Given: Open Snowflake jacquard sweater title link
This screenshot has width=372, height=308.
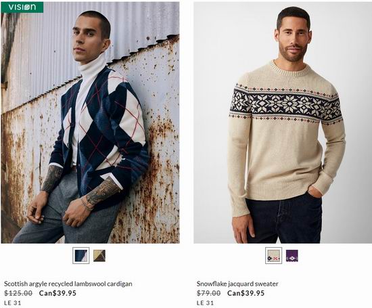Looking at the screenshot, I should (x=237, y=284).
